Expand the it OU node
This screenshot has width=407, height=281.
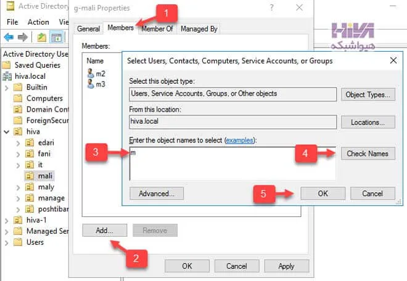(18, 165)
